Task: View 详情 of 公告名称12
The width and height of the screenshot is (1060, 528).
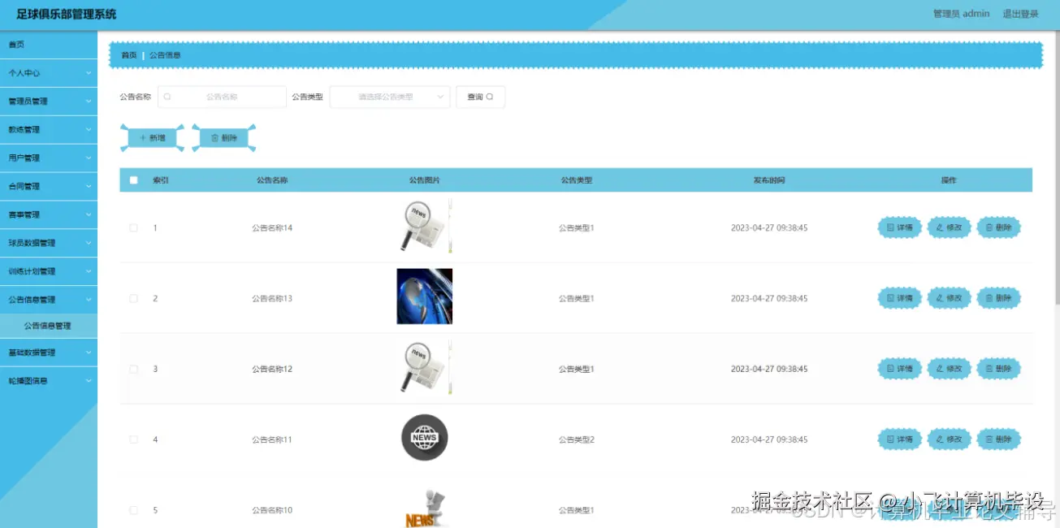Action: [x=899, y=369]
